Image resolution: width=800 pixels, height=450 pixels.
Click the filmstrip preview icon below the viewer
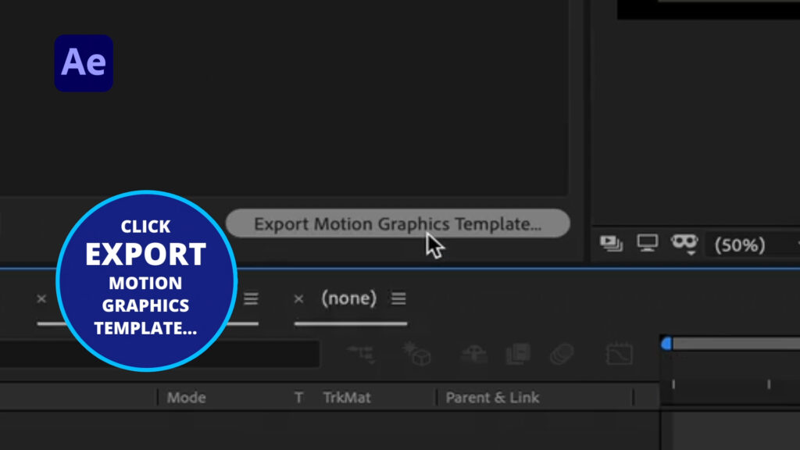coord(610,243)
